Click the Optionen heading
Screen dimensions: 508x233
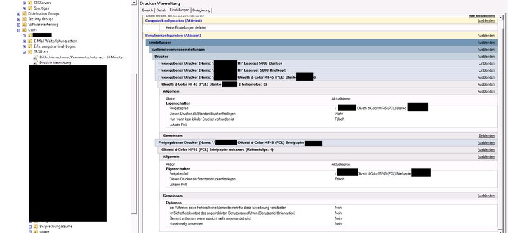point(173,203)
